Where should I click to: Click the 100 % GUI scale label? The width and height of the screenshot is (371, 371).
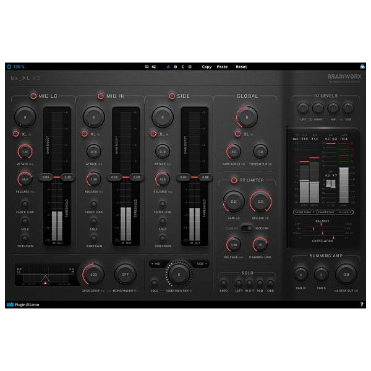tap(19, 67)
